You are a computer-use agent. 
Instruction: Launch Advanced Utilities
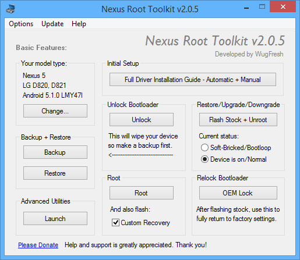tap(55, 219)
